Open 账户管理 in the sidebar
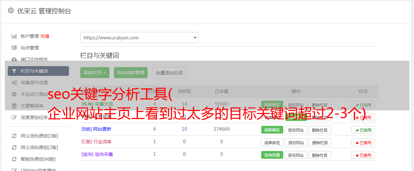Image resolution: width=414 pixels, height=171 pixels. pos(30,36)
